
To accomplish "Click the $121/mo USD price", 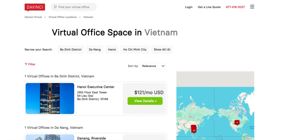I will point(149,92).
